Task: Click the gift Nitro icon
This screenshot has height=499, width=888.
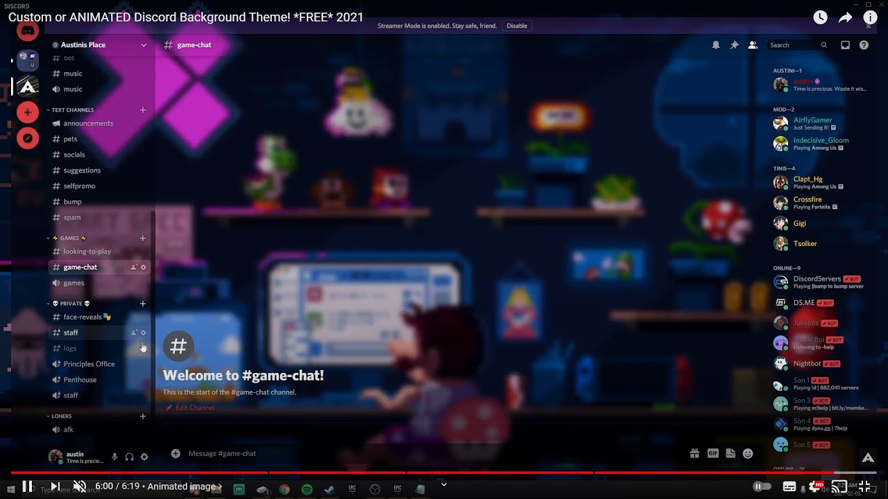Action: pyautogui.click(x=694, y=453)
